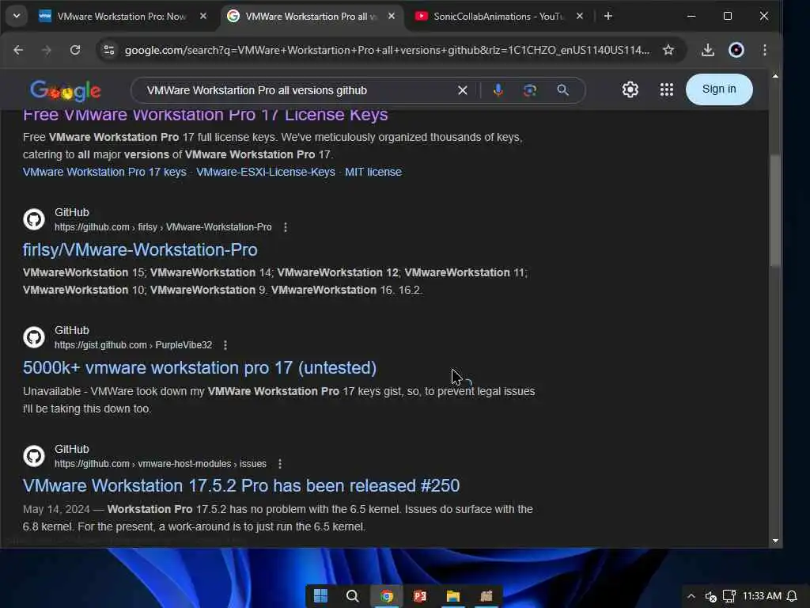Go to Google homepage via logo

coord(66,90)
